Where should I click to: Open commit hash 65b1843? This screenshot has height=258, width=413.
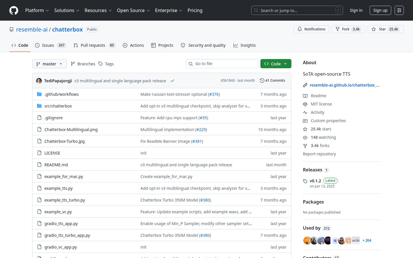(228, 81)
